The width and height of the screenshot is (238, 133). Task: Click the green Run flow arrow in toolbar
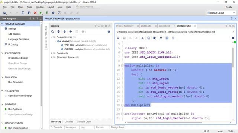(x=41, y=13)
